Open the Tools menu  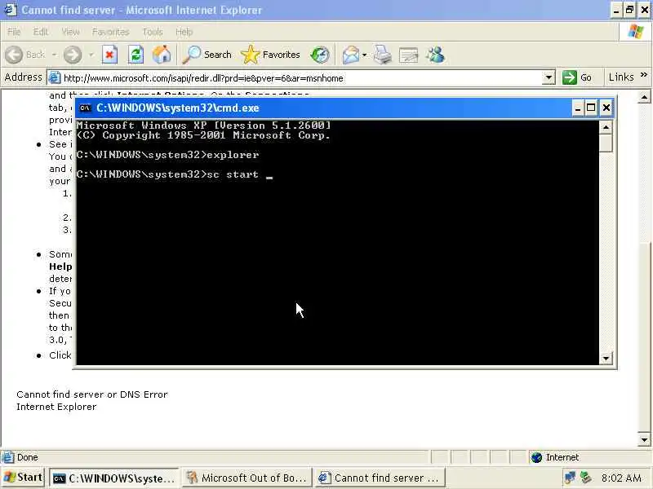[153, 32]
